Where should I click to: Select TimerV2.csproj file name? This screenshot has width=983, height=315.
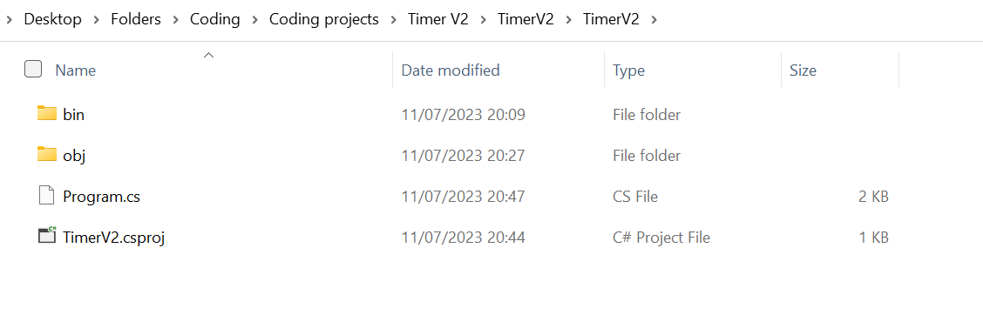[113, 238]
